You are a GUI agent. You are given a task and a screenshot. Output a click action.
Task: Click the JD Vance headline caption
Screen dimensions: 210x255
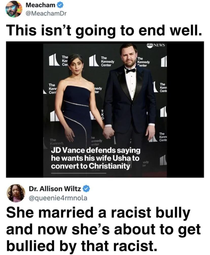(96, 158)
